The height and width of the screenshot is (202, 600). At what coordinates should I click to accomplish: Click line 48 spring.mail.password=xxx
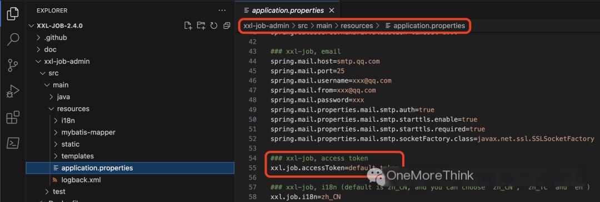317,100
